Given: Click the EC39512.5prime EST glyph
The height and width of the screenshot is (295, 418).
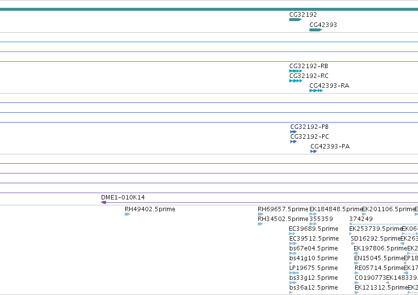Looking at the screenshot, I should tap(293, 244).
